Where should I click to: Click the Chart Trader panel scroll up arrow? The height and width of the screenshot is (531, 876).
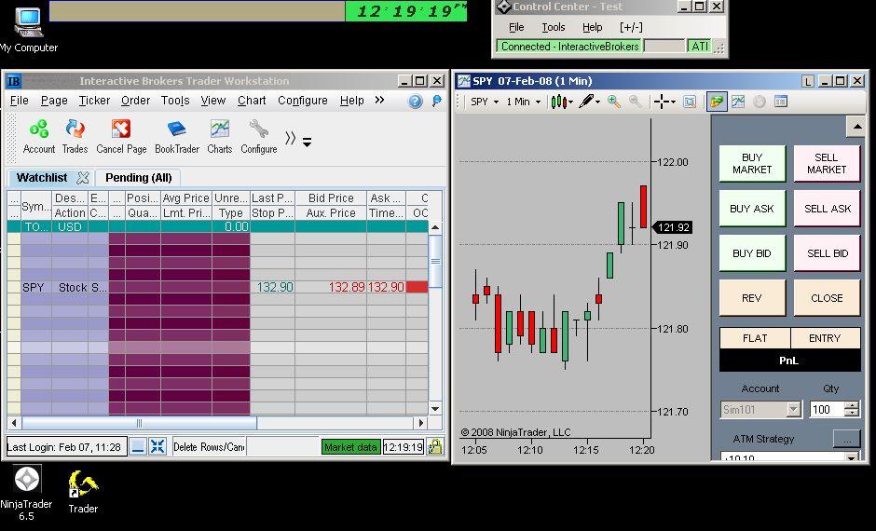click(855, 126)
